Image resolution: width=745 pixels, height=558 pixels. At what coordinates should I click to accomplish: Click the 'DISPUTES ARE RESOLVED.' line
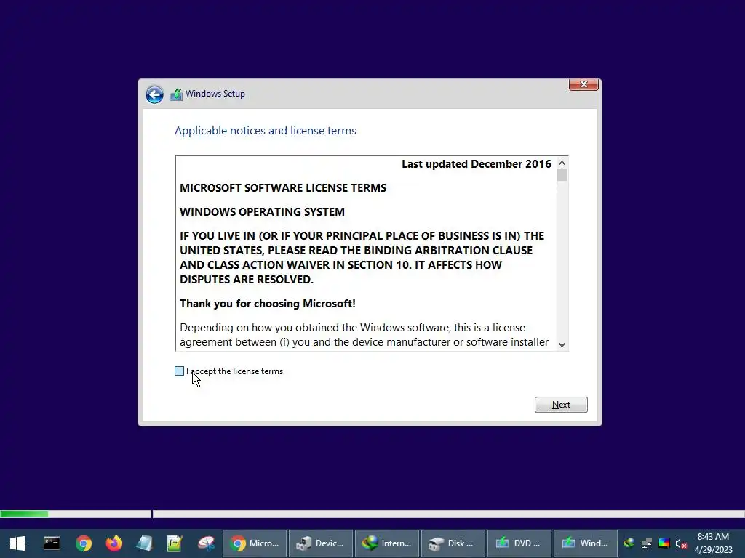tap(246, 280)
